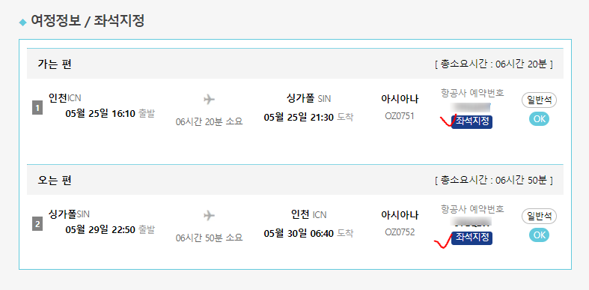This screenshot has width=589, height=290.
Task: Click the 일반석 label on the 가는 편 flight
Action: click(539, 100)
